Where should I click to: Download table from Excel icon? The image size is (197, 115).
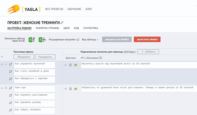42,40
